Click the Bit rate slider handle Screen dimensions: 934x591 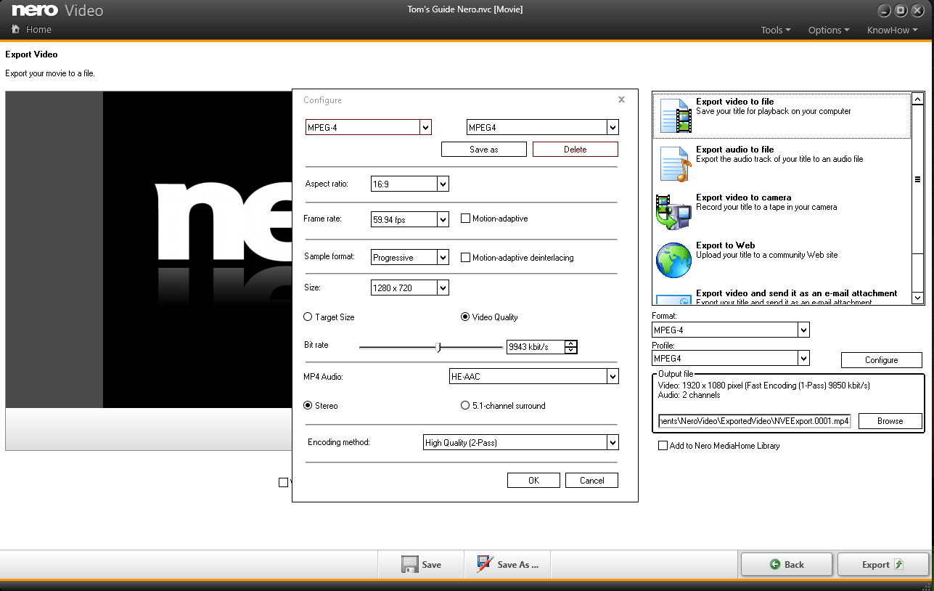438,348
